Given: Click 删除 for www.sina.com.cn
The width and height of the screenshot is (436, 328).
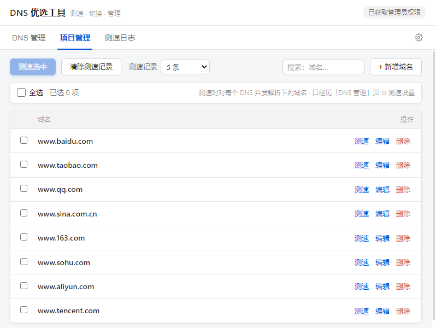Looking at the screenshot, I should click(403, 214).
